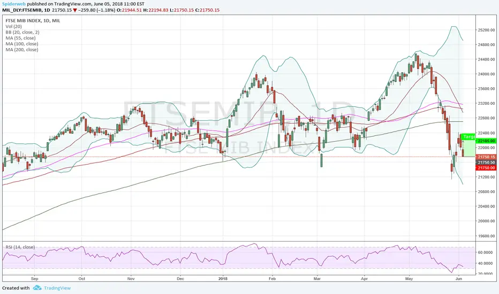Click the Dec label on time axis

tap(180, 278)
